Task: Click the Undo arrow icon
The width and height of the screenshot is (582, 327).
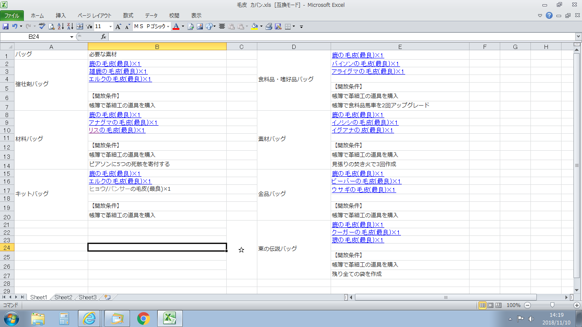Action: [x=15, y=26]
